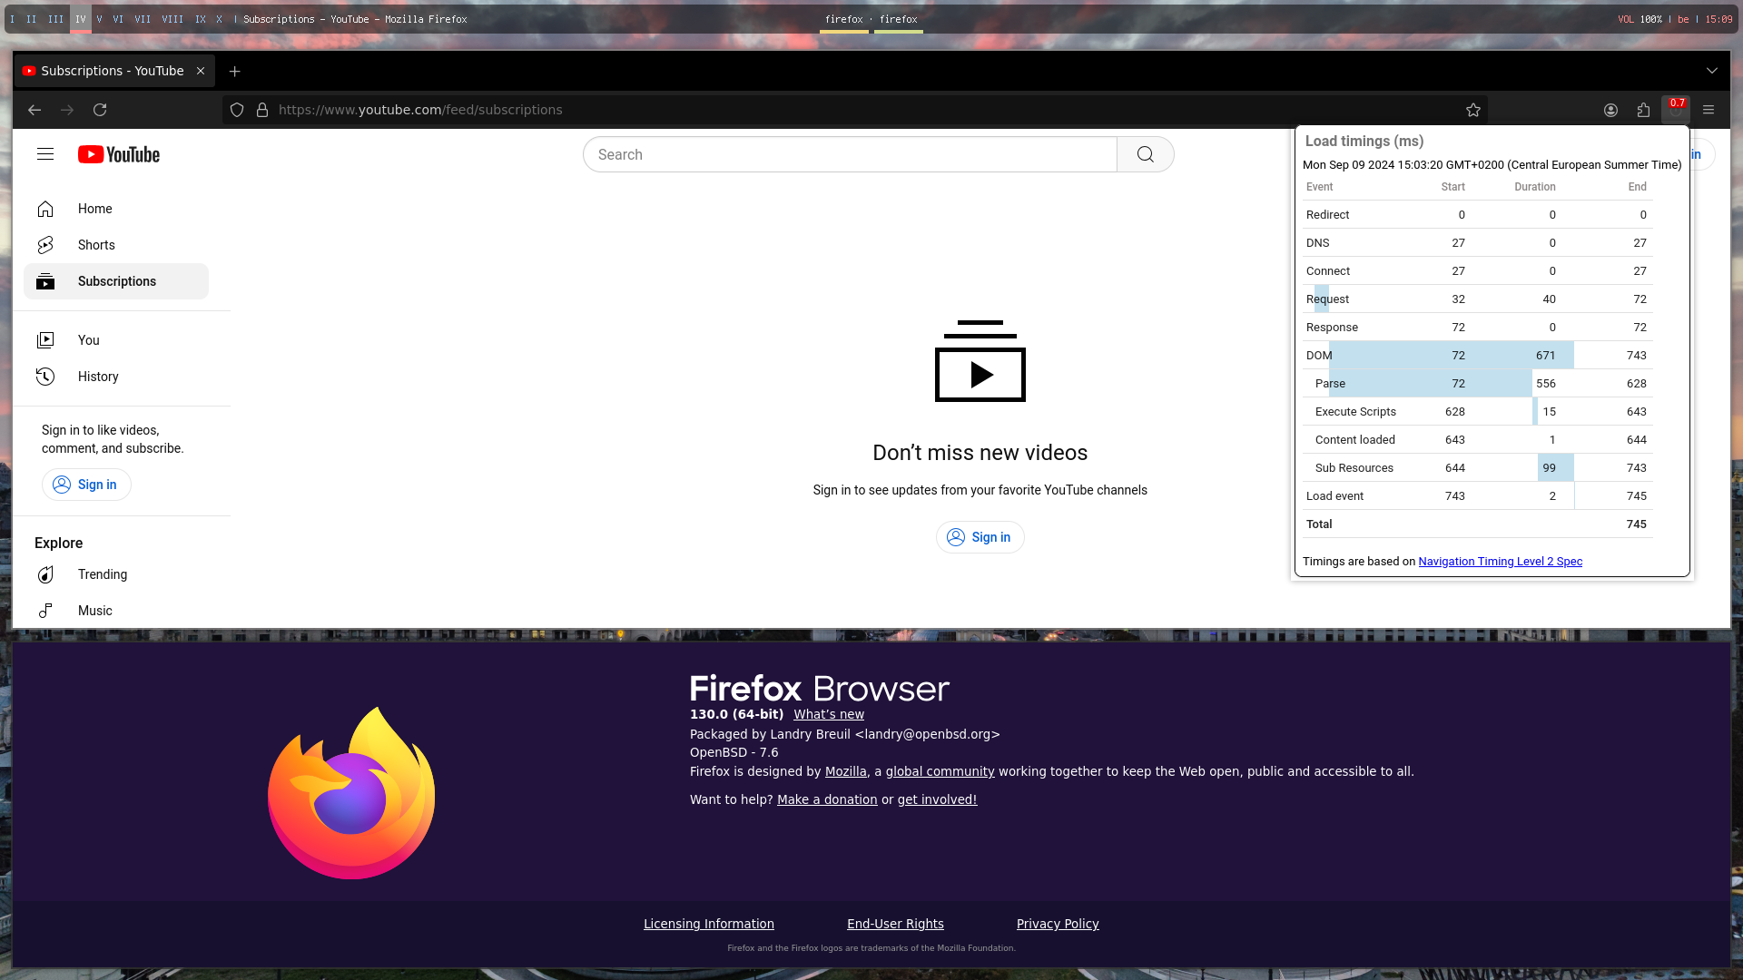Open Shorts in the YouTube sidebar
1743x980 pixels.
(116, 245)
